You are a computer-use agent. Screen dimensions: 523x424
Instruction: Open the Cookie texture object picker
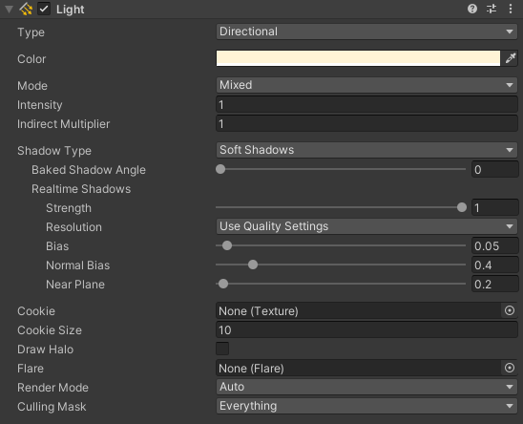click(510, 310)
